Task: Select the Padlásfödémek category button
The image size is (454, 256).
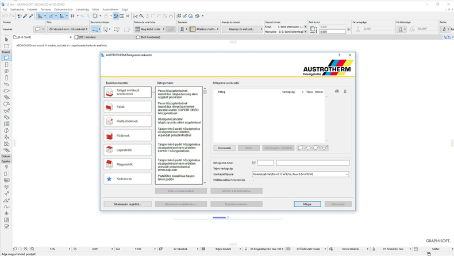Action: click(128, 121)
